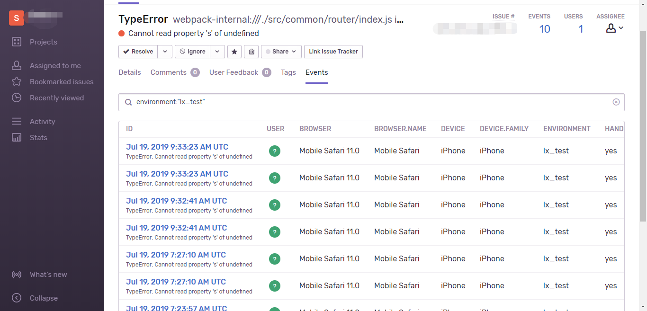Open Projects in the sidebar
647x311 pixels.
click(x=43, y=42)
